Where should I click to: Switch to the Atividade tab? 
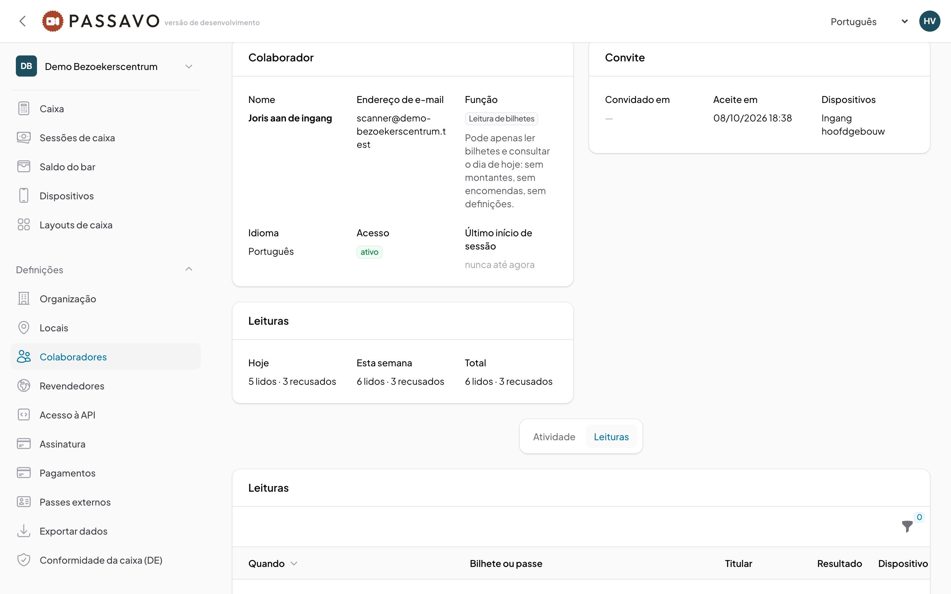click(554, 437)
